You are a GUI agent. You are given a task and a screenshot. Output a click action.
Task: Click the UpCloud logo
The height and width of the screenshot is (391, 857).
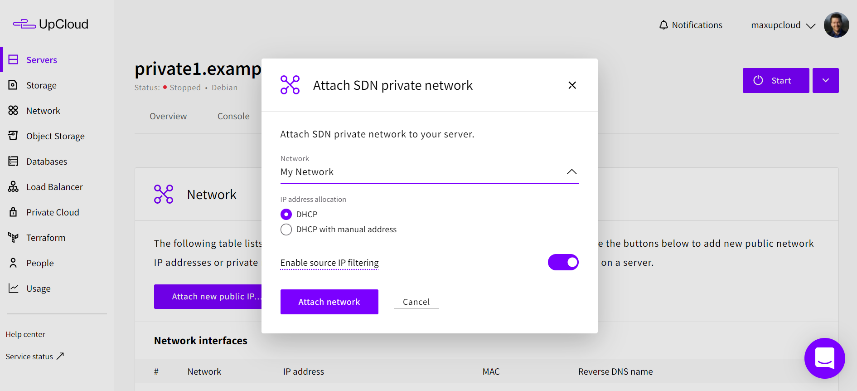(x=51, y=24)
